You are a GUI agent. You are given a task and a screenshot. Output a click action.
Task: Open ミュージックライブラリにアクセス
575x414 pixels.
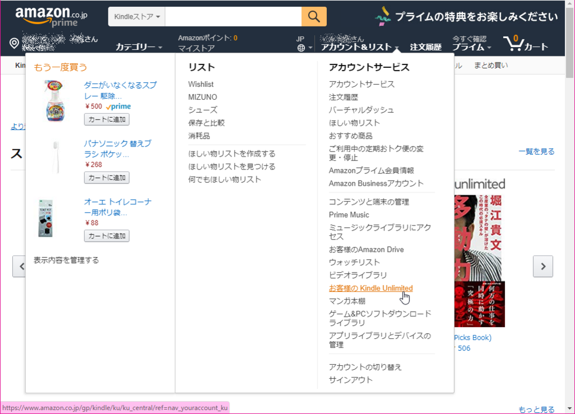tap(380, 232)
